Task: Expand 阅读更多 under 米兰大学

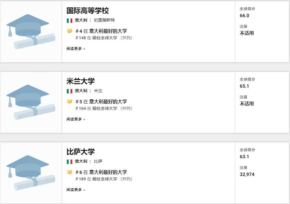Action: [76, 119]
